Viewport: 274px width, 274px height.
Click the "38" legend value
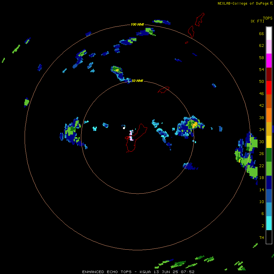262,118
